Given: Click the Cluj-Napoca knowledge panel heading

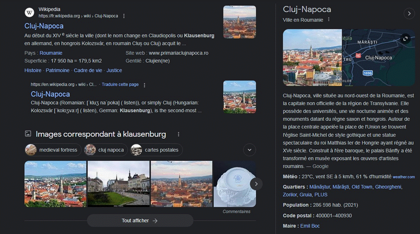Looking at the screenshot, I should (x=307, y=10).
